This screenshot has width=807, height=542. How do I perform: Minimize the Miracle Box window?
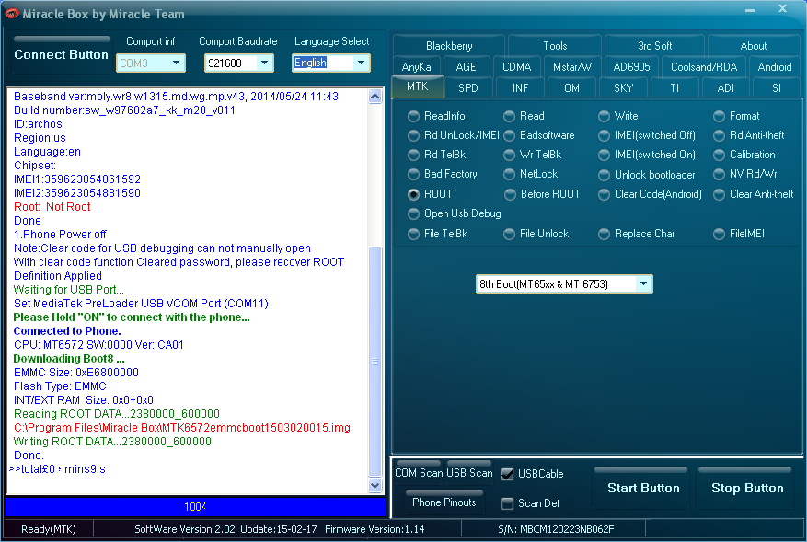click(750, 10)
